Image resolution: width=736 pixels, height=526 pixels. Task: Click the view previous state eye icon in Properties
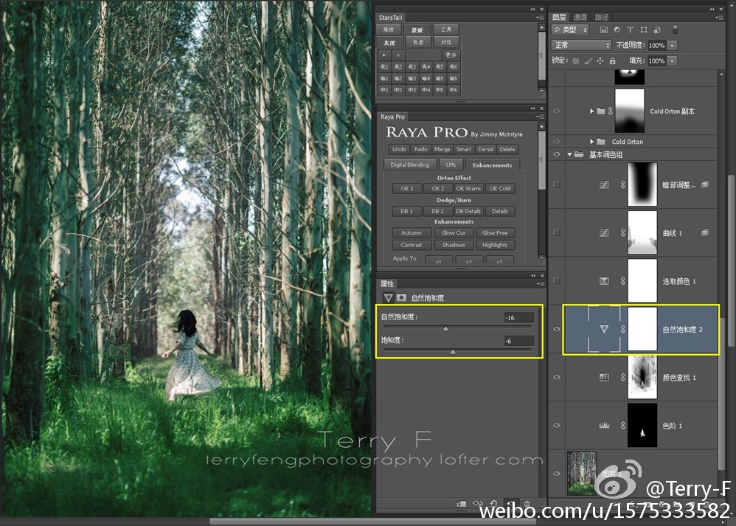[477, 504]
